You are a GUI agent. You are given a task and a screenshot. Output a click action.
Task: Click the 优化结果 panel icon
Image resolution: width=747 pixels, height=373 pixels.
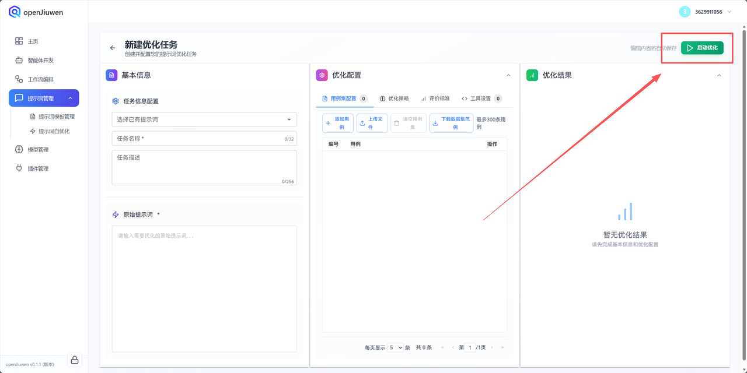coord(532,75)
